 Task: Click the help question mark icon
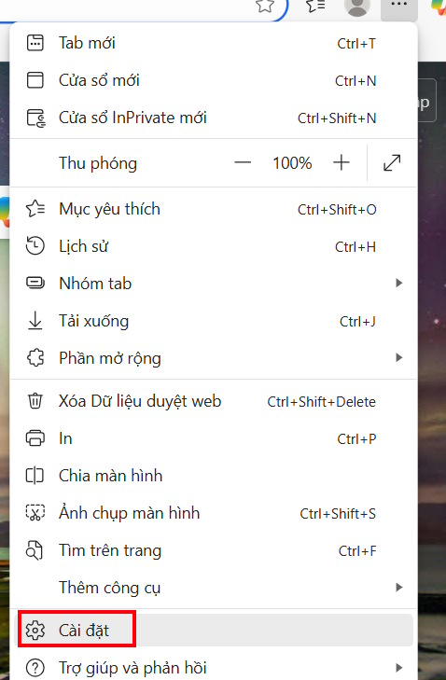tap(35, 668)
